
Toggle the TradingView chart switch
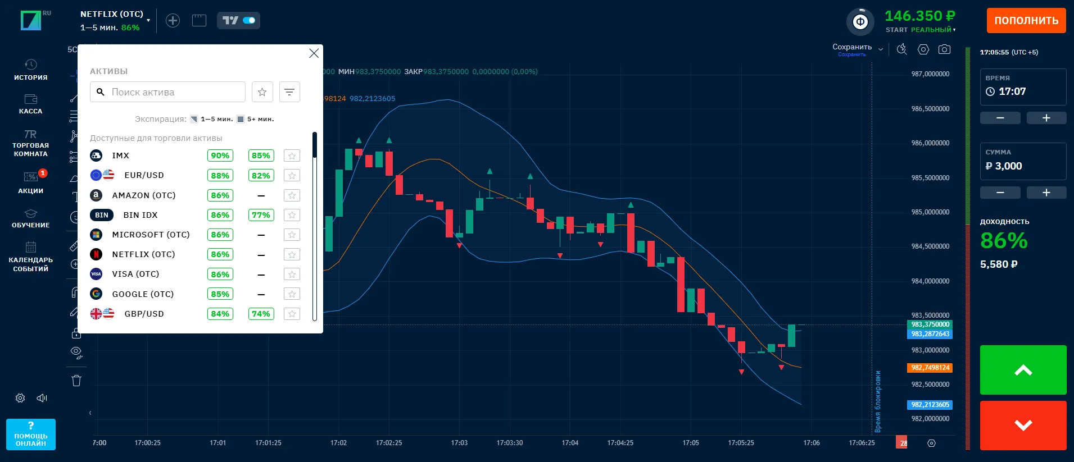238,21
